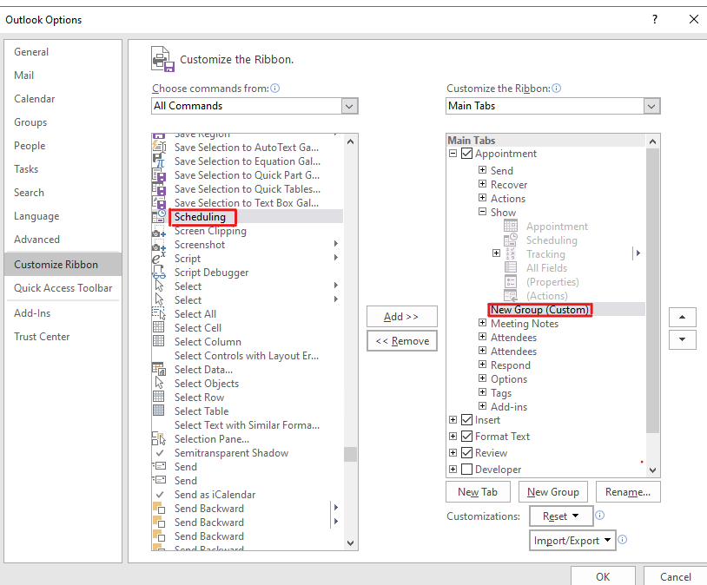Image resolution: width=707 pixels, height=585 pixels.
Task: Expand the Respond group
Action: pos(482,365)
